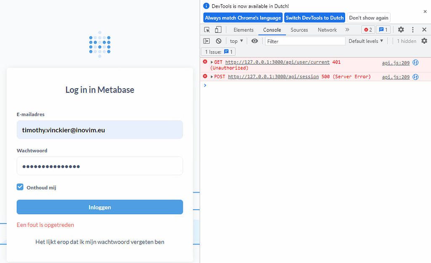Click the red errors count badge
The image size is (431, 263).
tap(368, 29)
